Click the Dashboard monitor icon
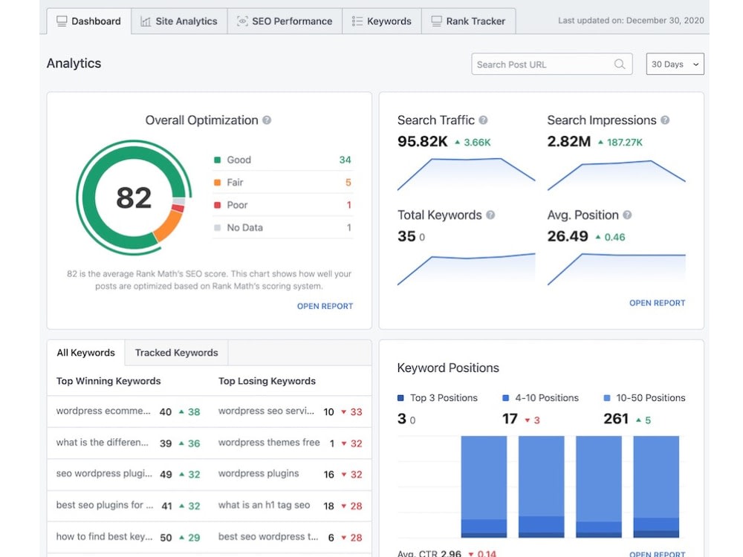The height and width of the screenshot is (557, 743). [x=62, y=22]
